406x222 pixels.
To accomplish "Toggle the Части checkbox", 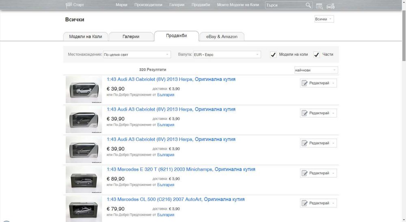I will [316, 55].
